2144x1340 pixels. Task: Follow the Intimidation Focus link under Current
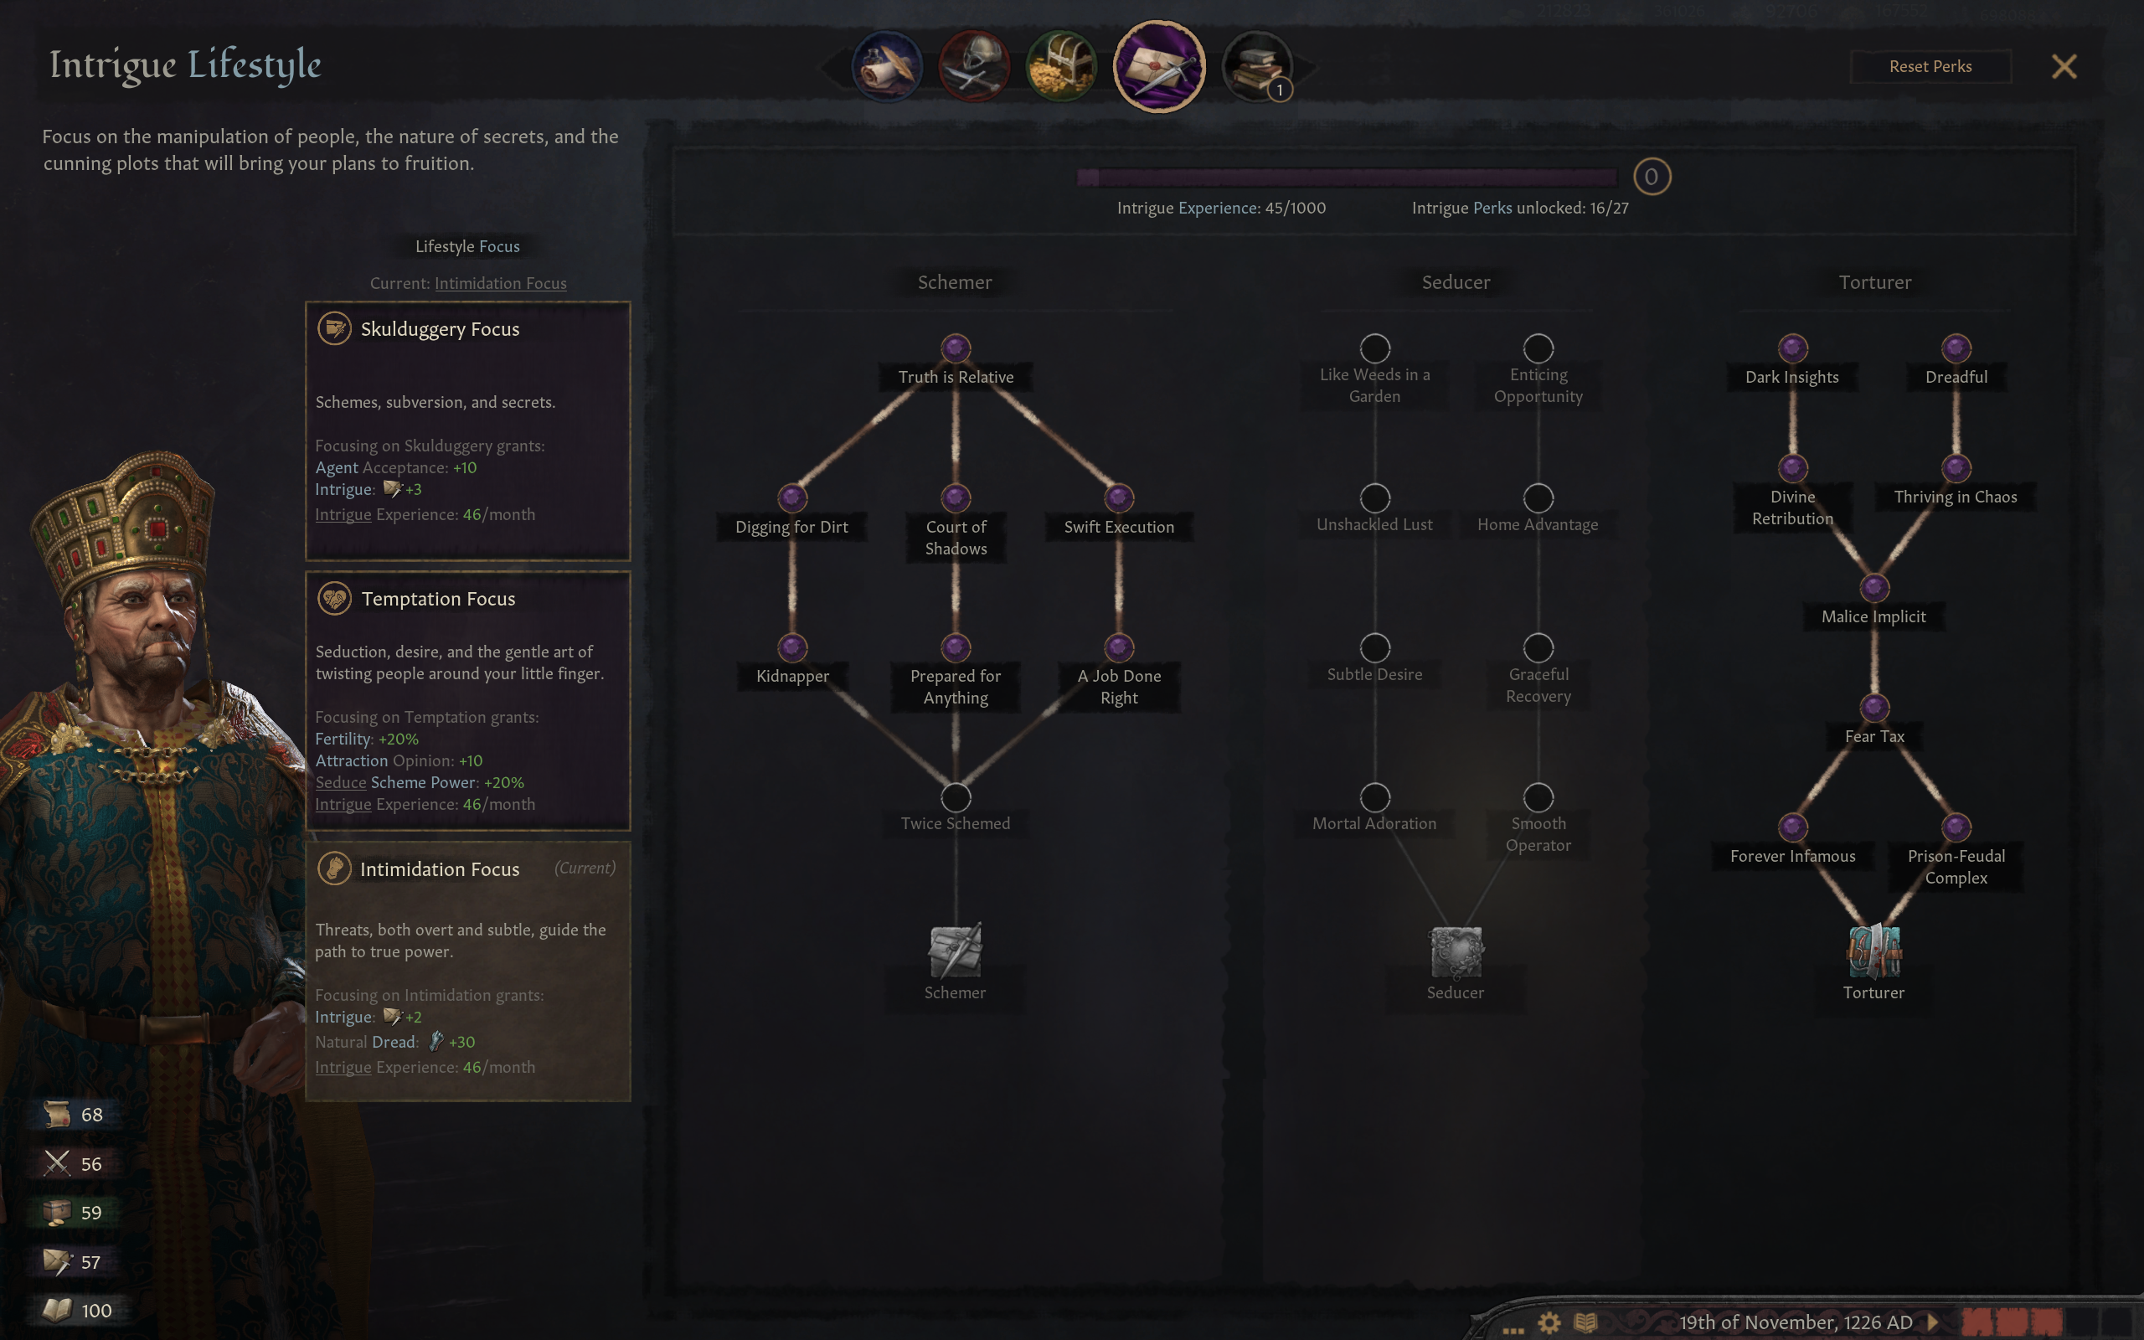tap(501, 283)
